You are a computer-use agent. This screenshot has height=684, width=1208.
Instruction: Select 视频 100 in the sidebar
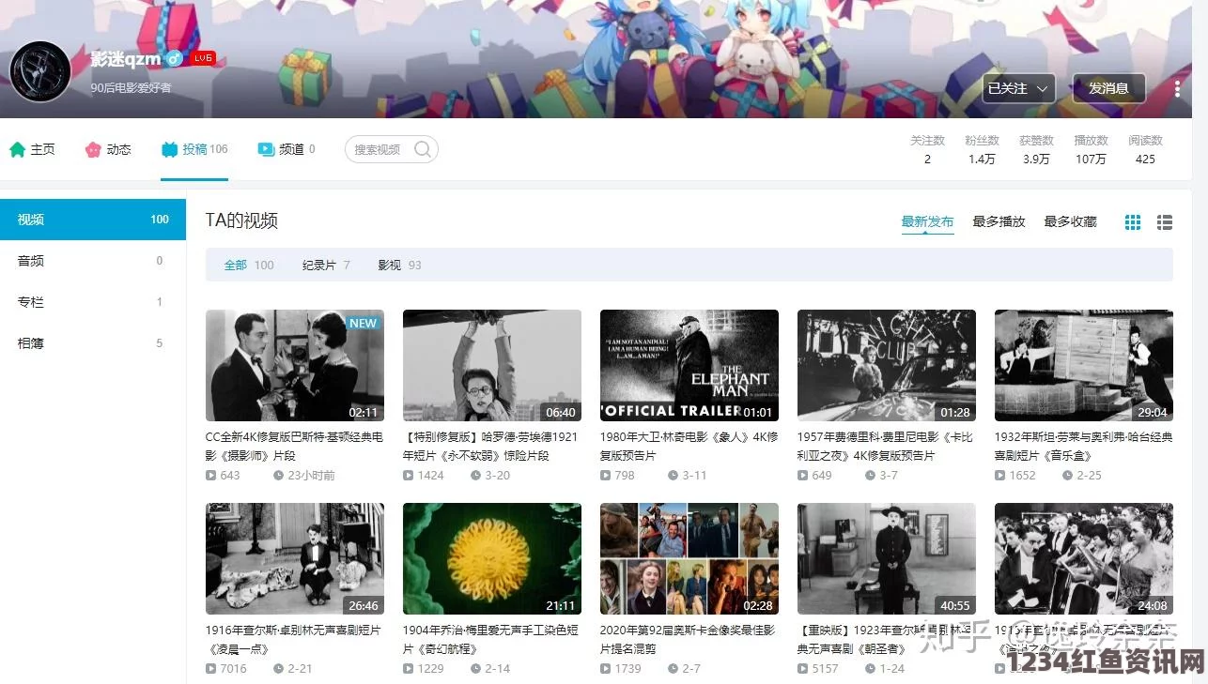tap(93, 220)
